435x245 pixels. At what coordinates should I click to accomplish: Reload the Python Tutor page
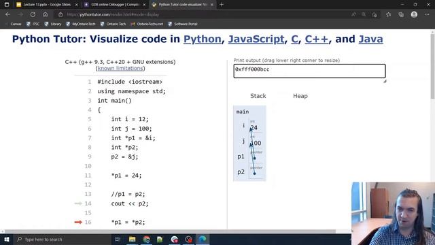(x=33, y=14)
